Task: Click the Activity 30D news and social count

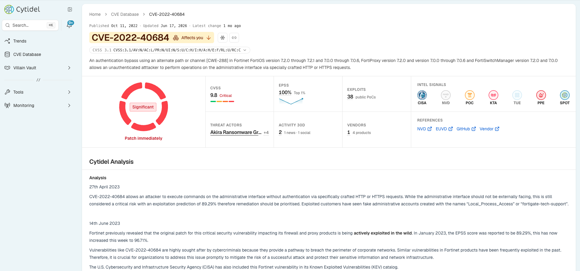Action: pyautogui.click(x=295, y=132)
